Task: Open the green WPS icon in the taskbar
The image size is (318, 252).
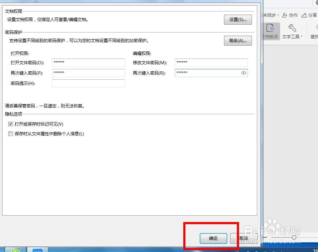Action: point(15,250)
